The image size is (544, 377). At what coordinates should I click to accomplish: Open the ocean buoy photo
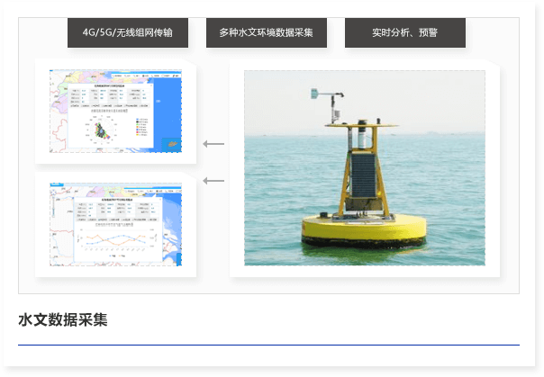click(x=364, y=168)
